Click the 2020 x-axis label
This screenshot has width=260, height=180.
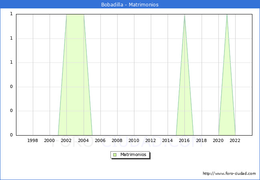pos(218,140)
